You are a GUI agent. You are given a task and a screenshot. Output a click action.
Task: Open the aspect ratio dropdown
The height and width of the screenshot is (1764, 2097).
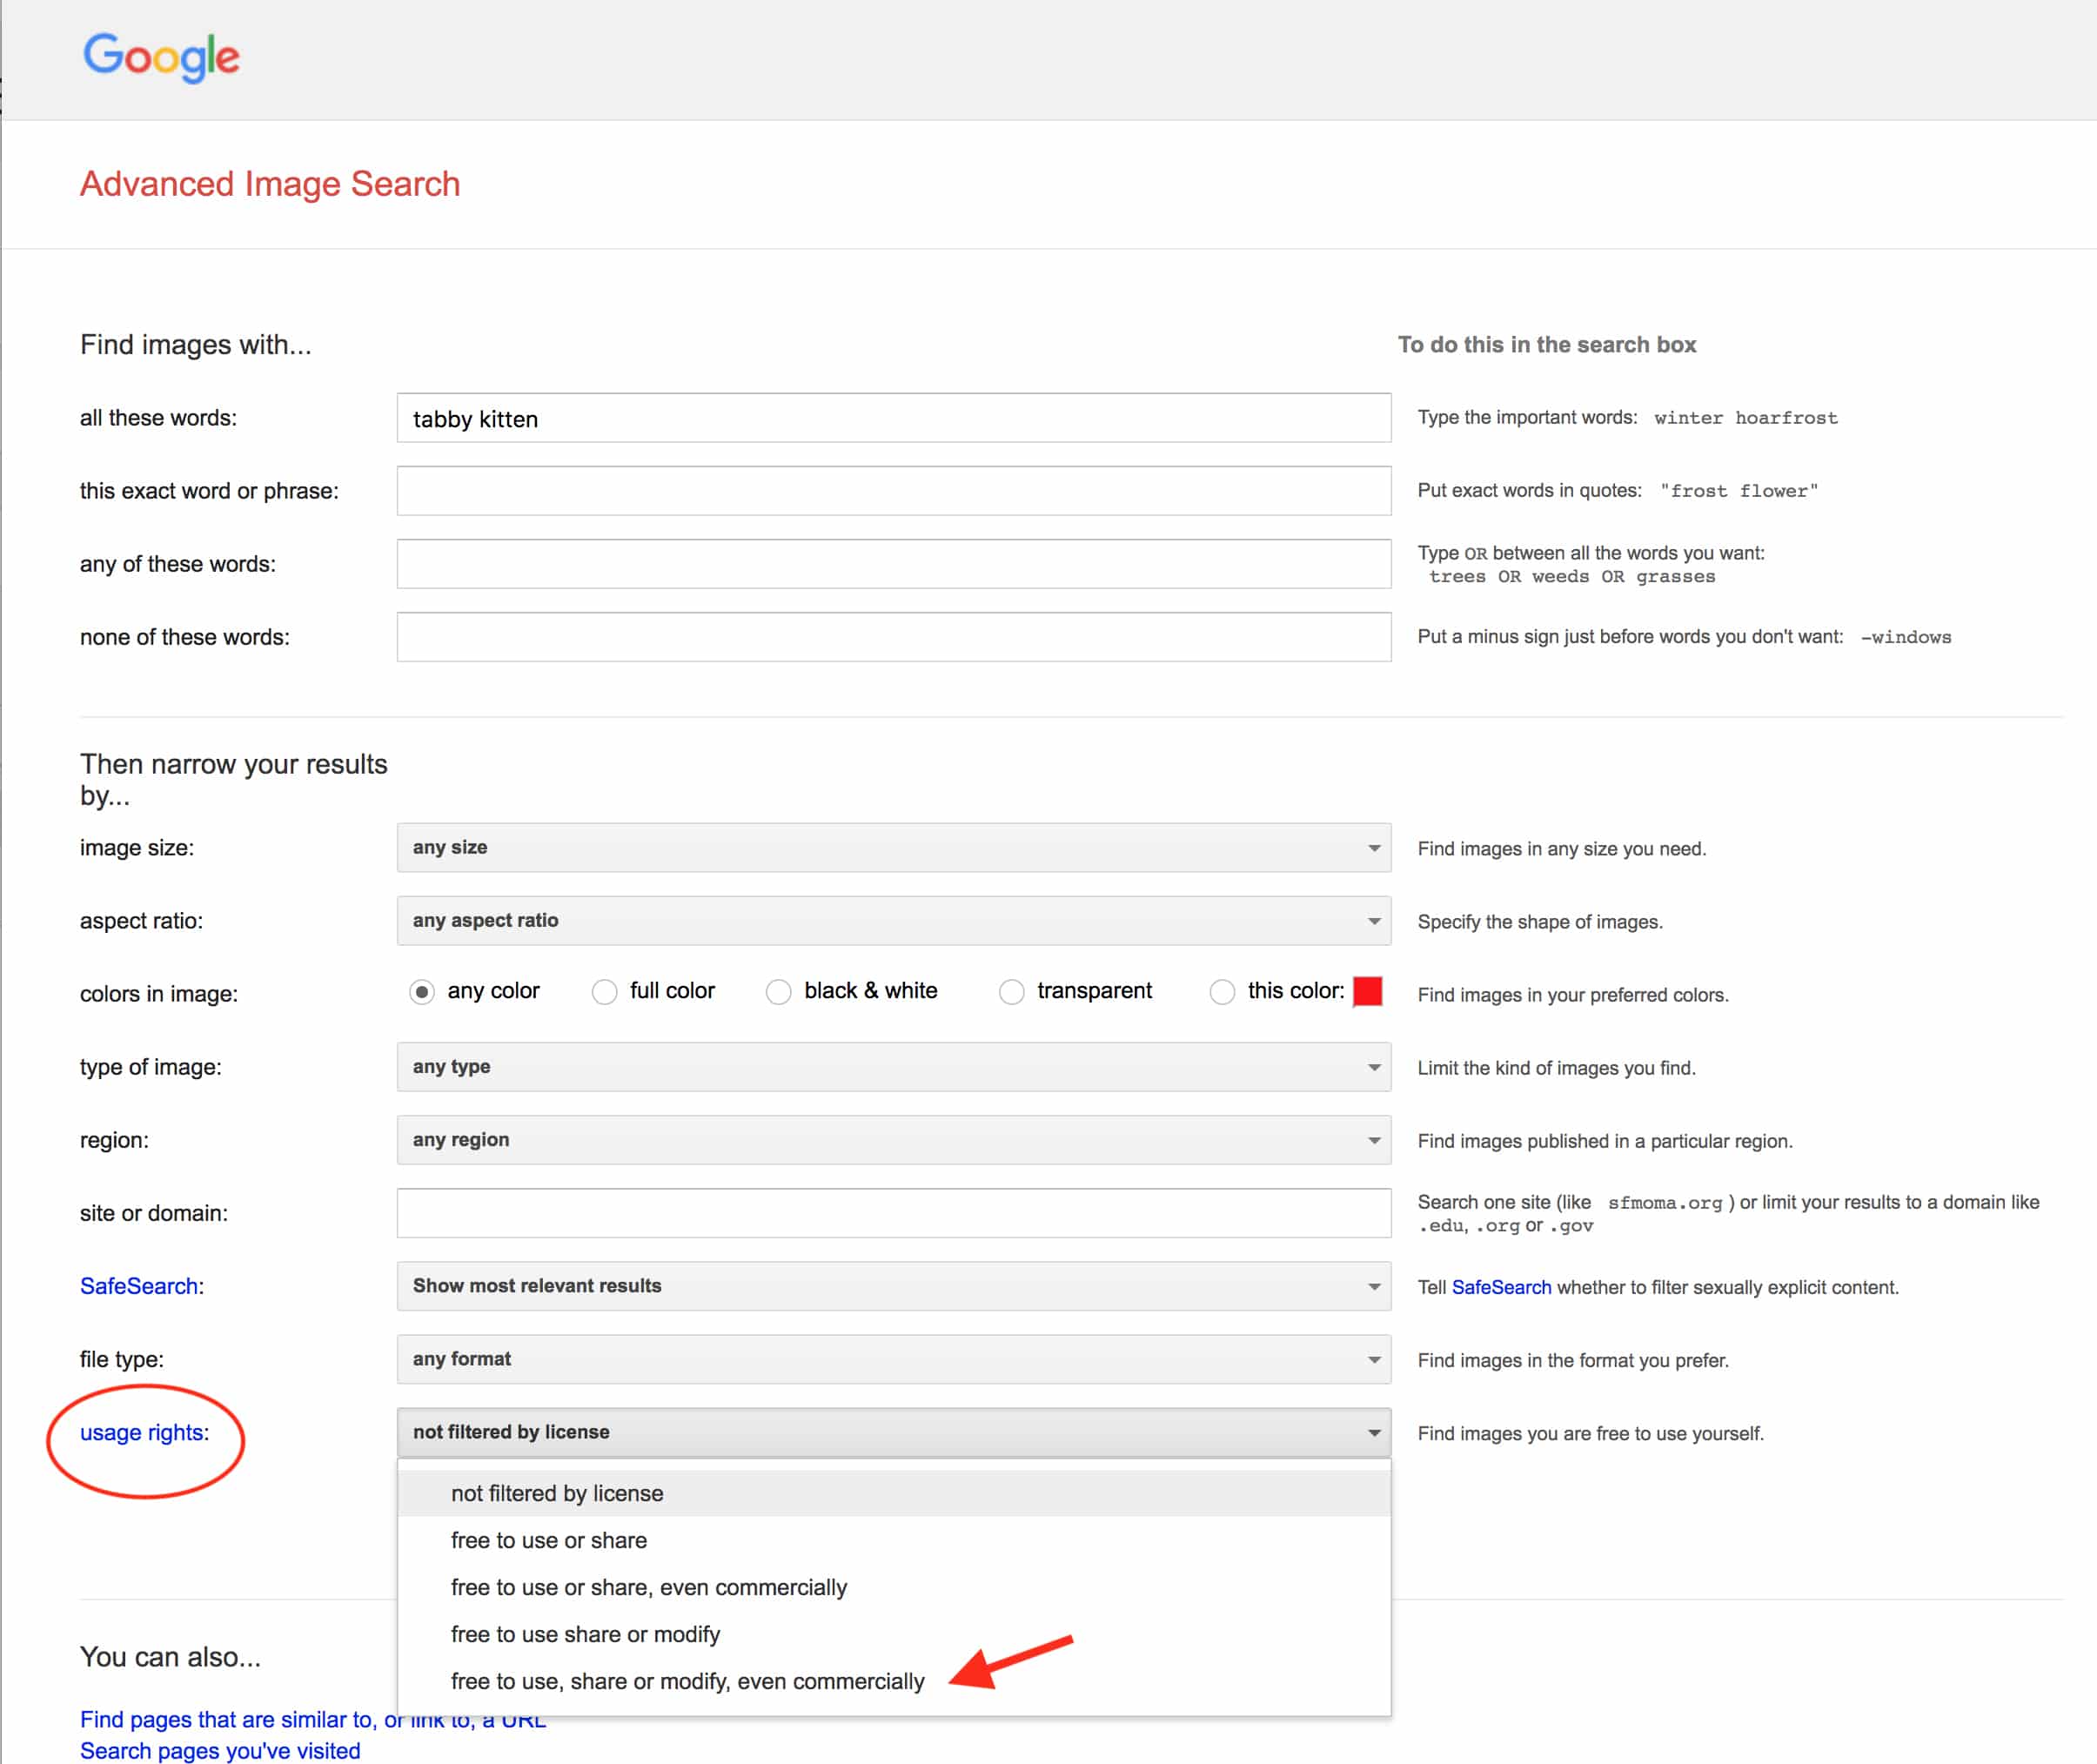[893, 920]
